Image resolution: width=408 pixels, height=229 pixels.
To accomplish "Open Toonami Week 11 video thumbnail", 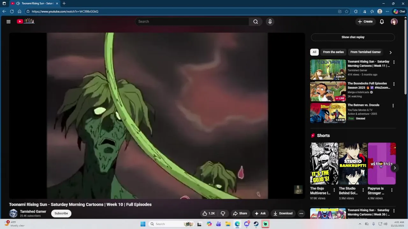I will point(328,69).
